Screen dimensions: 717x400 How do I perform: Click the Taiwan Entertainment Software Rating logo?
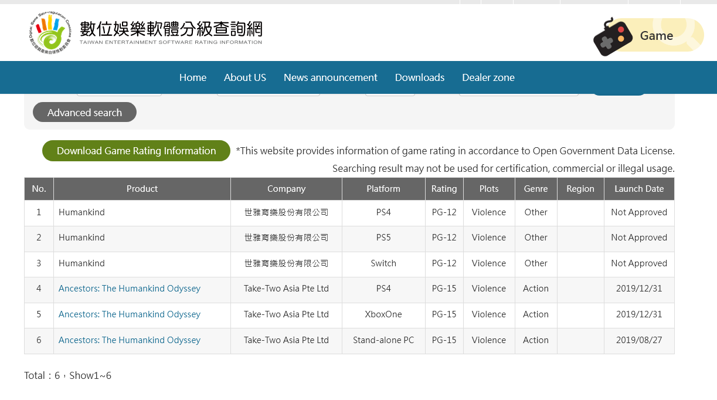coord(49,33)
